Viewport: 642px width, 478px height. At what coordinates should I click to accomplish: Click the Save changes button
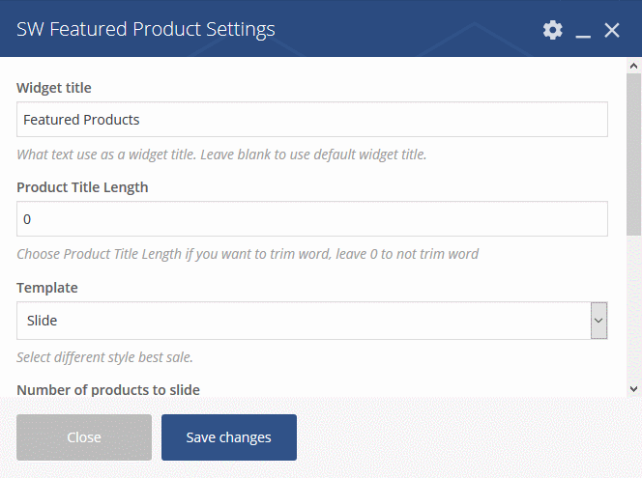[x=229, y=437]
